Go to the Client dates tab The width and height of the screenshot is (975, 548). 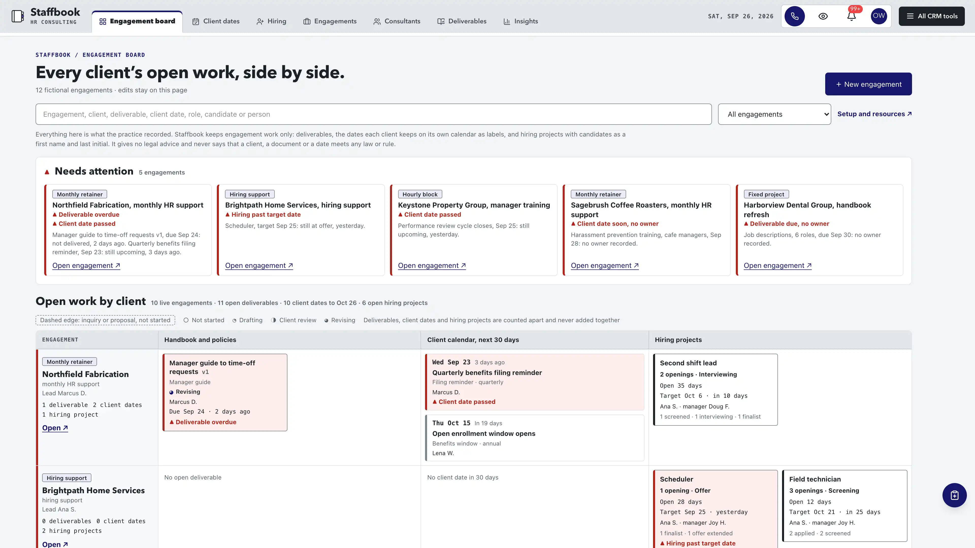216,21
